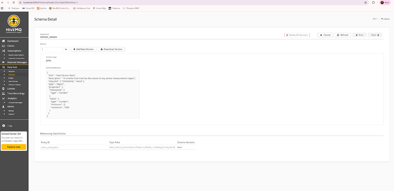Open the Ignition bookmark
The height and width of the screenshot is (191, 394).
tap(42, 8)
